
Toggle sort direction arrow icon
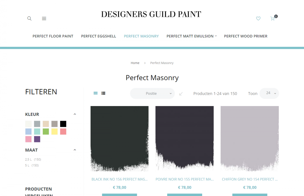click(x=181, y=94)
